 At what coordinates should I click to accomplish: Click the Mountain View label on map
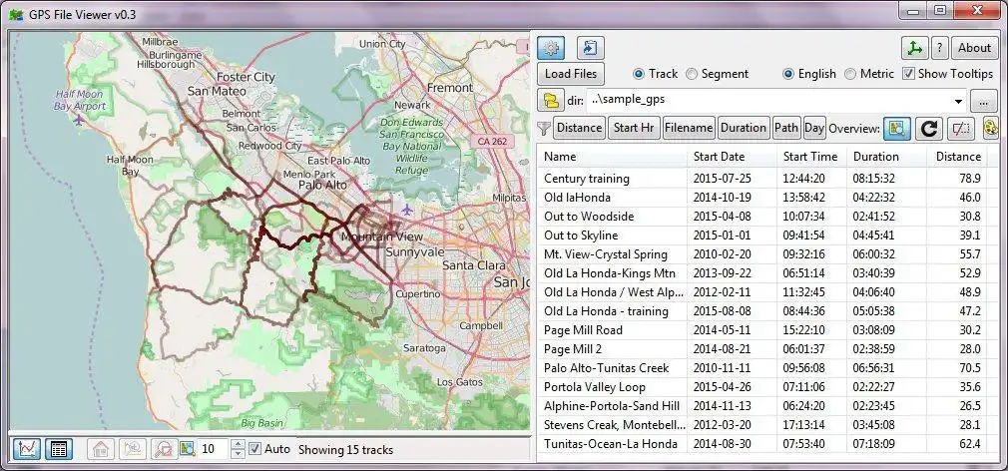click(382, 237)
